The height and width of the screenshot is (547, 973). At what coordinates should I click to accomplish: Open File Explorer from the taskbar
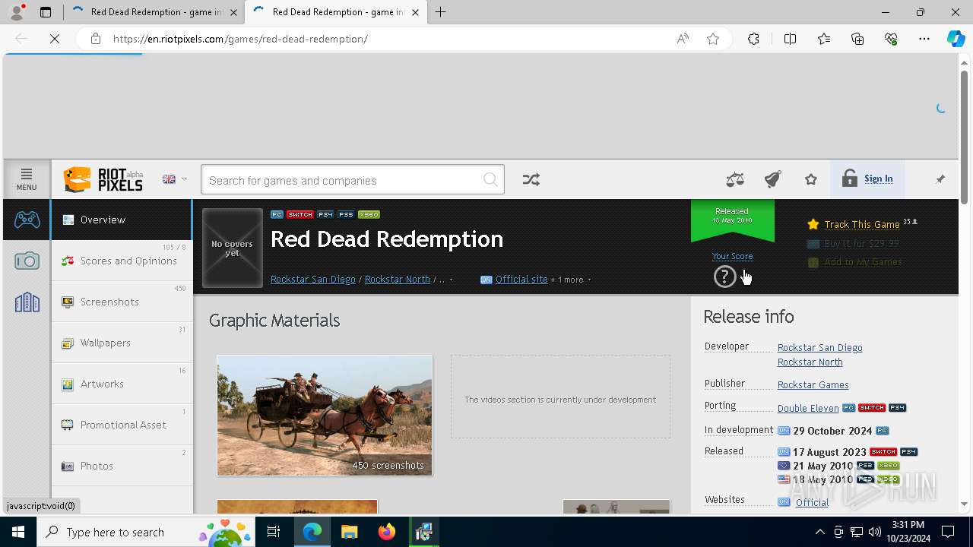coord(350,532)
